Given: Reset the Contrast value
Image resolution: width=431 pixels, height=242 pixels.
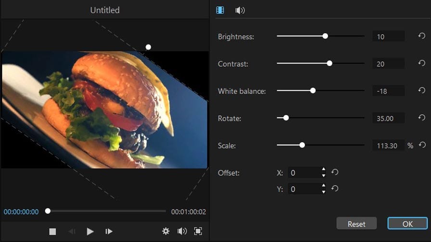Looking at the screenshot, I should point(422,63).
